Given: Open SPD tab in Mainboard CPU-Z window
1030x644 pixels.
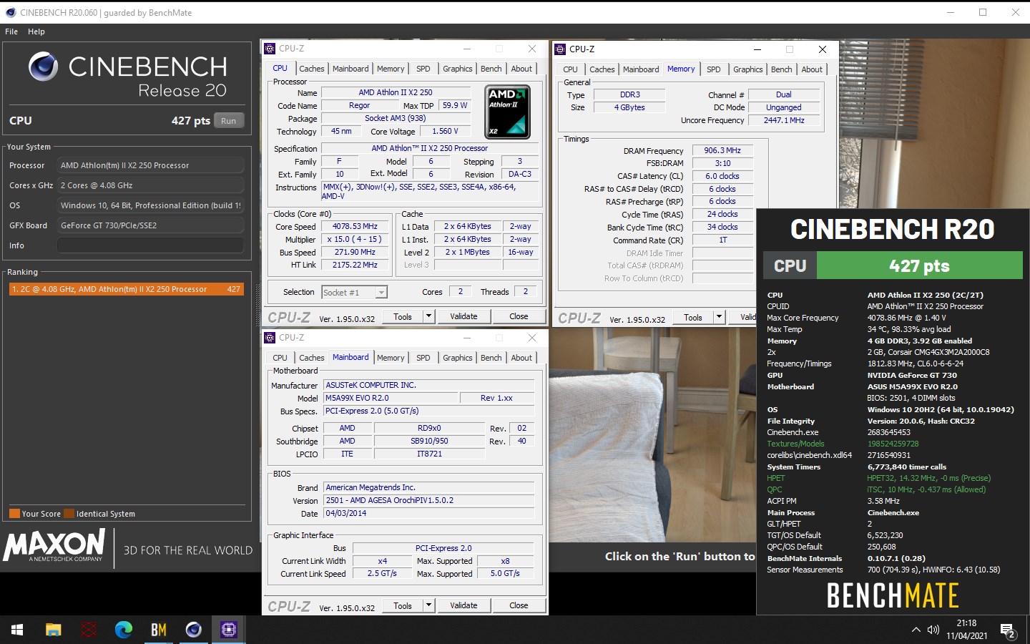Looking at the screenshot, I should pos(423,358).
